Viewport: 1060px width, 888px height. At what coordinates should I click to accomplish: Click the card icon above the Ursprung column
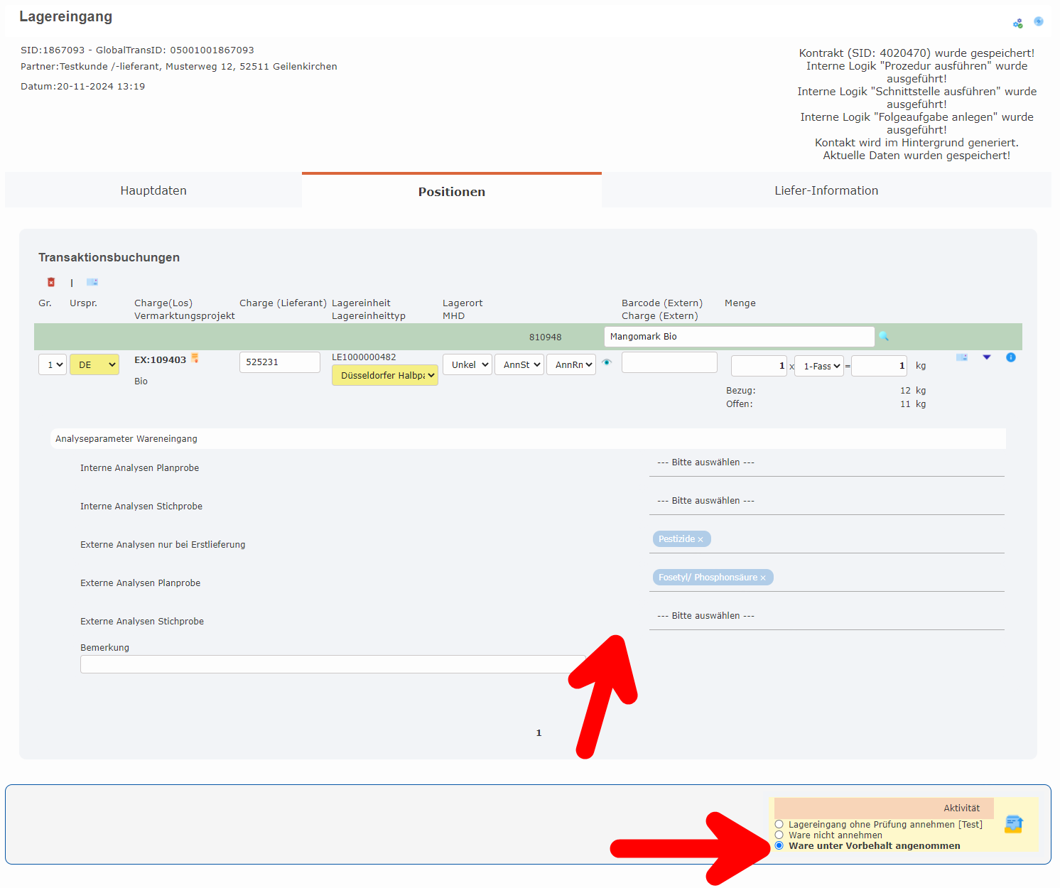[x=92, y=282]
